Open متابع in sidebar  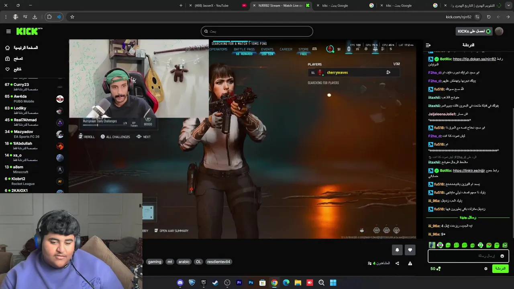(x=13, y=69)
